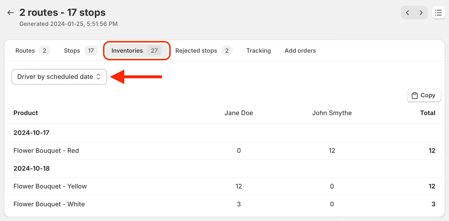Click the 17 badge on Stops

click(91, 51)
